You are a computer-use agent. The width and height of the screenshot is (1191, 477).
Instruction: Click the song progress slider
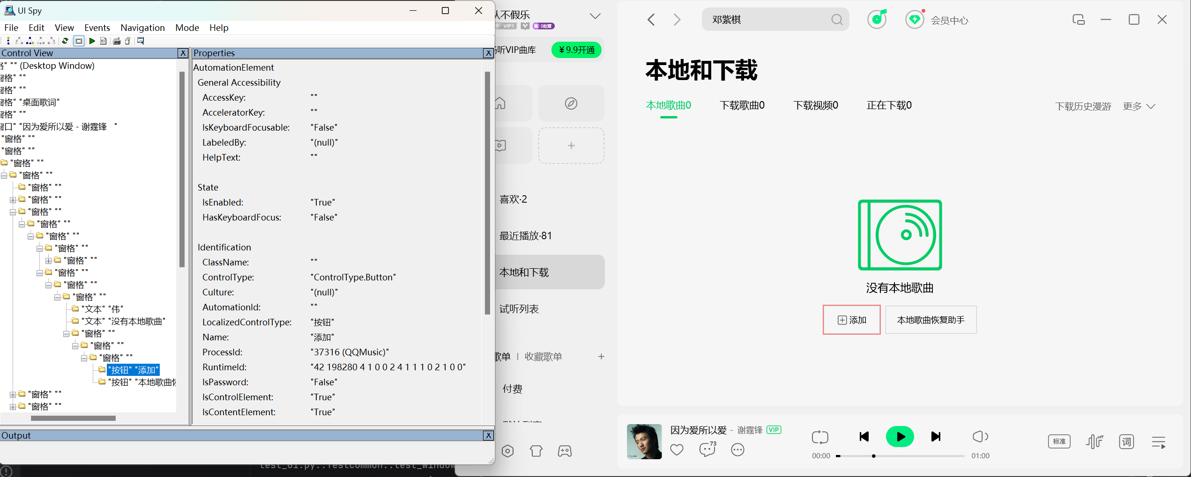coord(900,456)
